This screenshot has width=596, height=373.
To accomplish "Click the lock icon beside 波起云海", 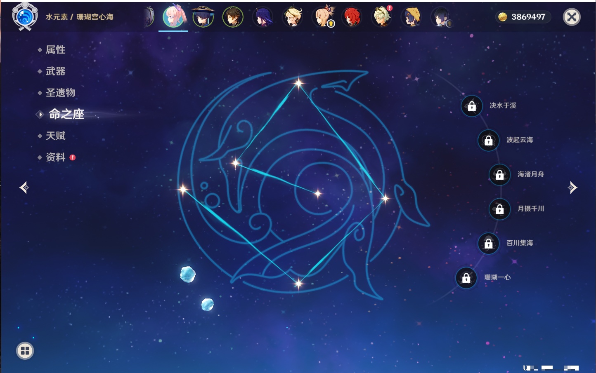I will click(x=488, y=140).
